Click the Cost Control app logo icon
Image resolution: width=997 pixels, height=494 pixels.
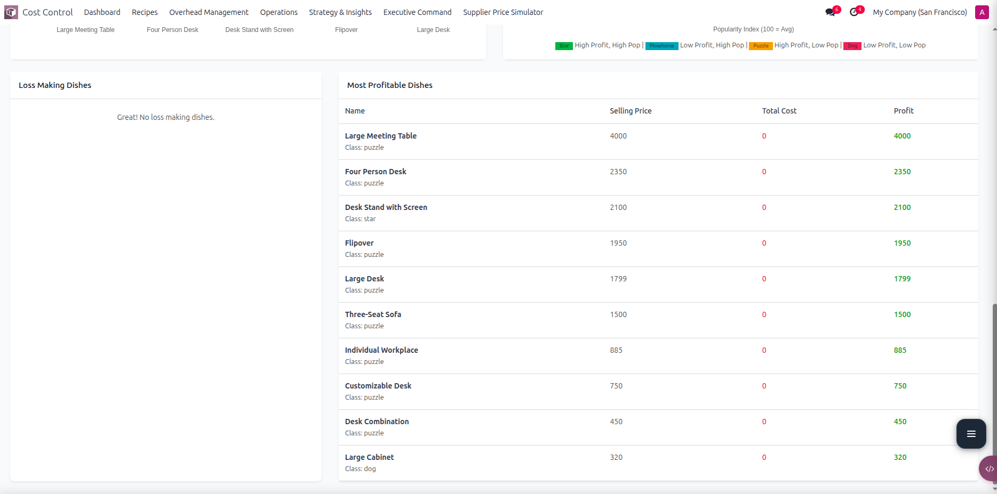point(11,12)
